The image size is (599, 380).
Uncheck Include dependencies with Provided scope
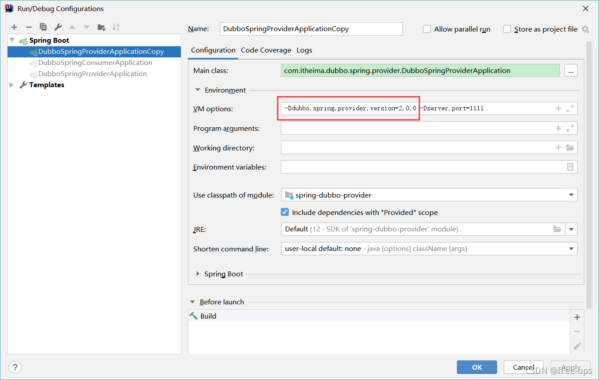[285, 212]
